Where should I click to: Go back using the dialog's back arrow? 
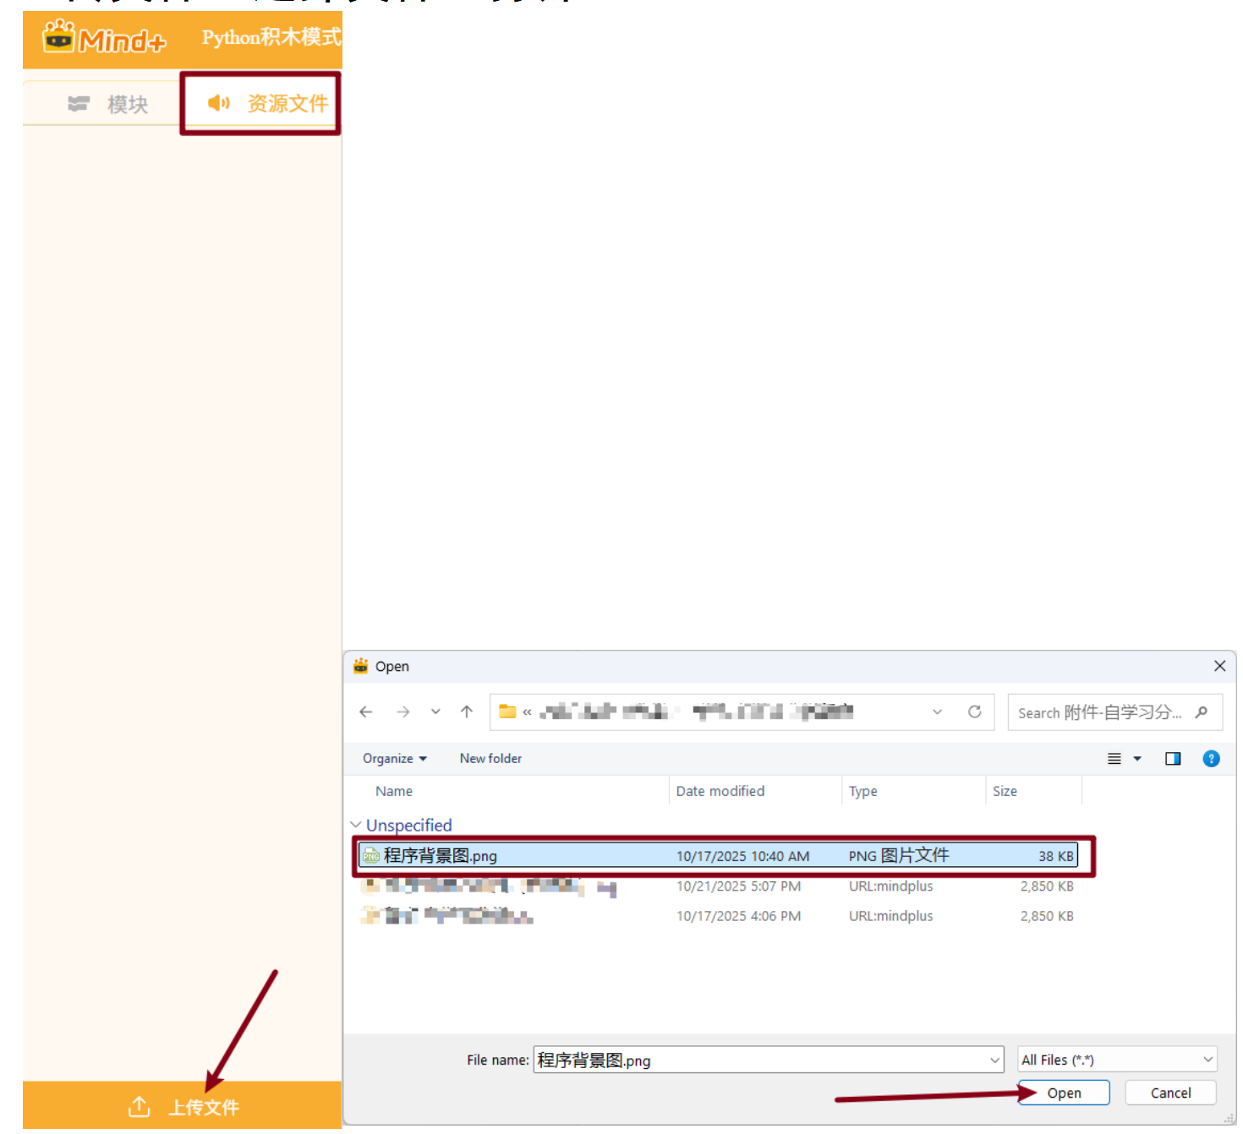(366, 712)
